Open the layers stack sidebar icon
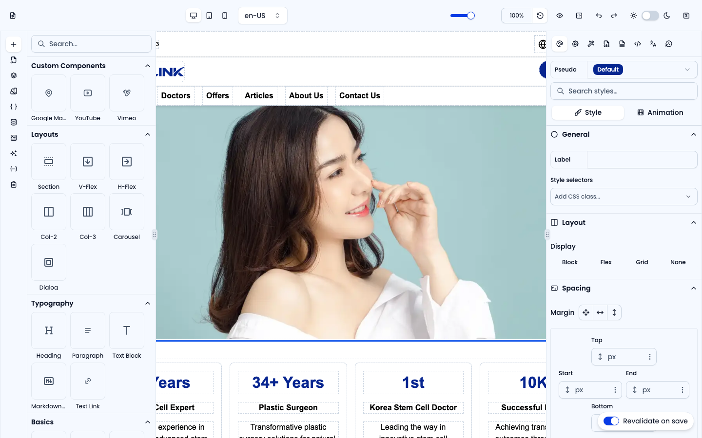Viewport: 702px width, 438px height. tap(14, 75)
